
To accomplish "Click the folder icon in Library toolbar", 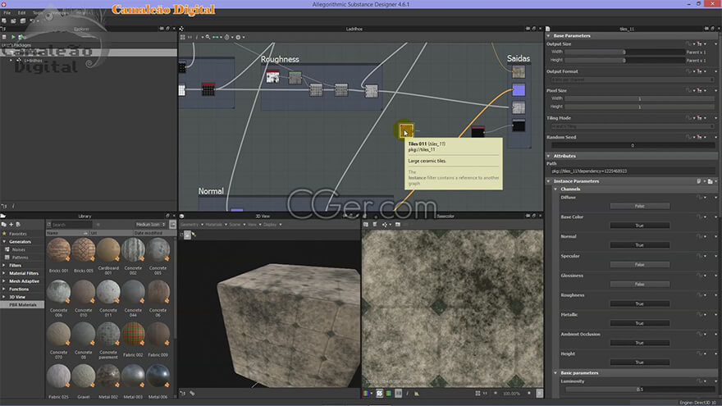I will pos(3,224).
